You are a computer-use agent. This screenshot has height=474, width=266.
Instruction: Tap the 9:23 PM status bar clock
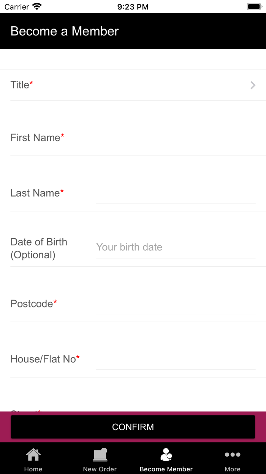click(133, 6)
